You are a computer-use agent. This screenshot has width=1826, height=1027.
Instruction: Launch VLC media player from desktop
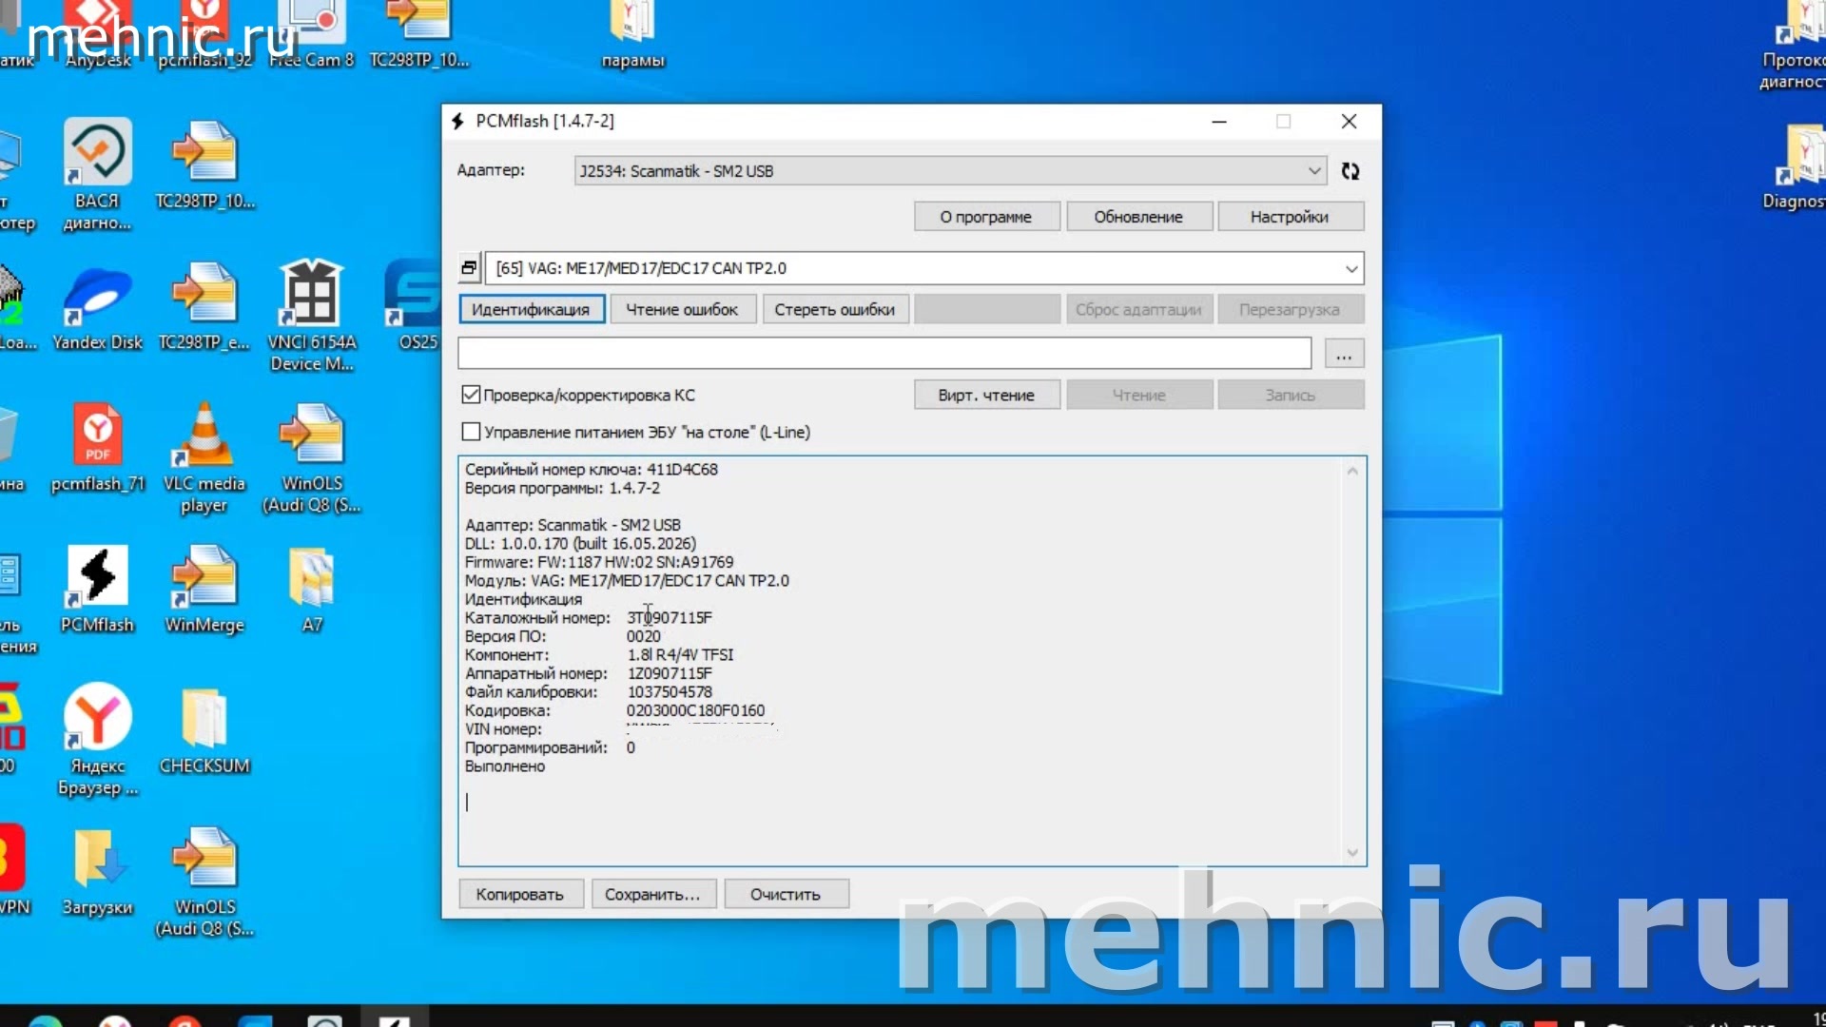pyautogui.click(x=204, y=459)
